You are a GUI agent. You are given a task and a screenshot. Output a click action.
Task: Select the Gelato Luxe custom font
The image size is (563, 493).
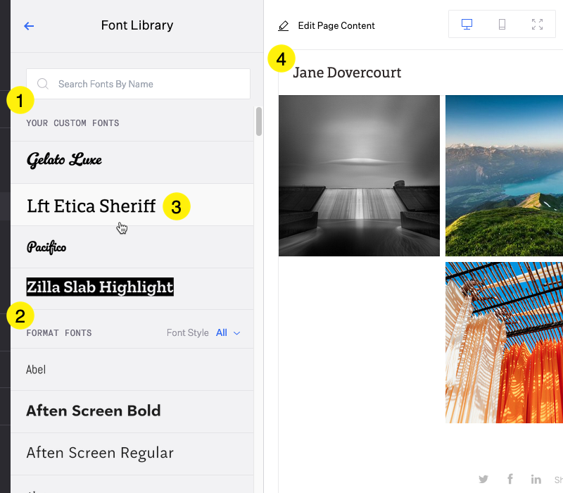132,163
